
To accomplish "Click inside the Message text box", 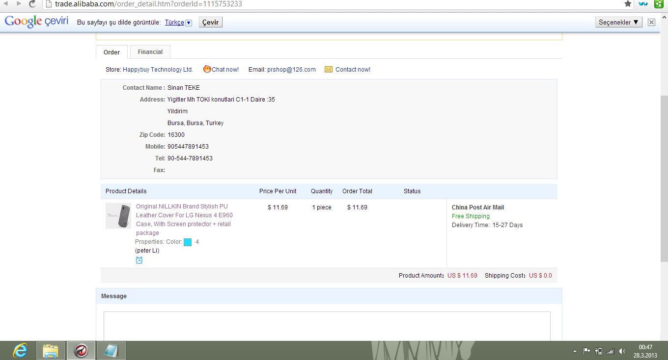I will pyautogui.click(x=327, y=326).
